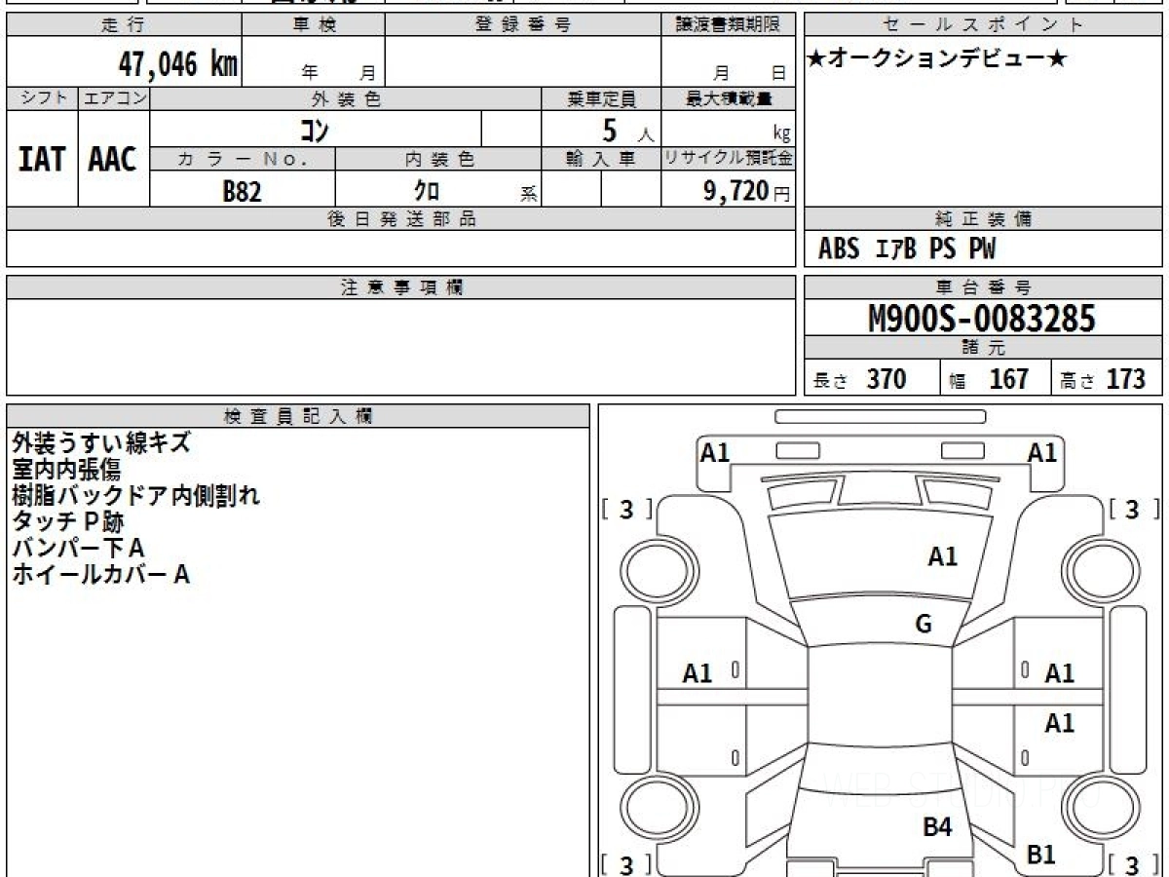Click the B4 damage mark on the diagram

937,827
